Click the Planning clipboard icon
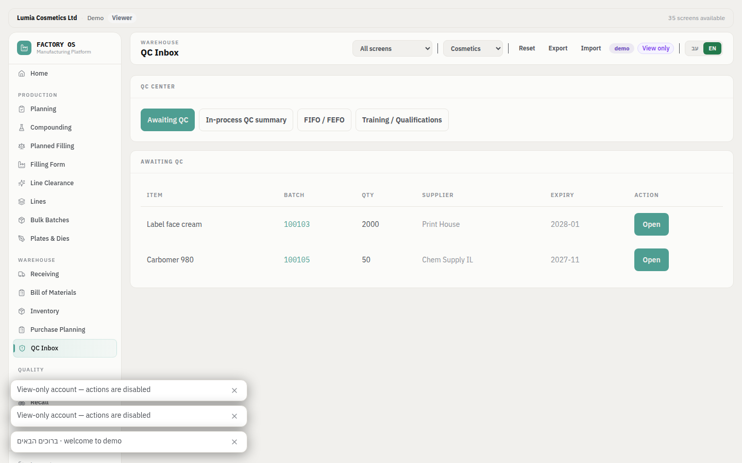The image size is (742, 463). point(22,109)
